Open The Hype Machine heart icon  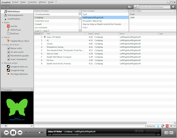[8, 74]
